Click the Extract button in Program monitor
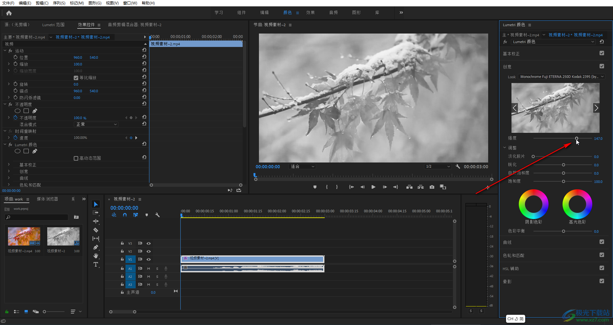The image size is (613, 325). (421, 187)
